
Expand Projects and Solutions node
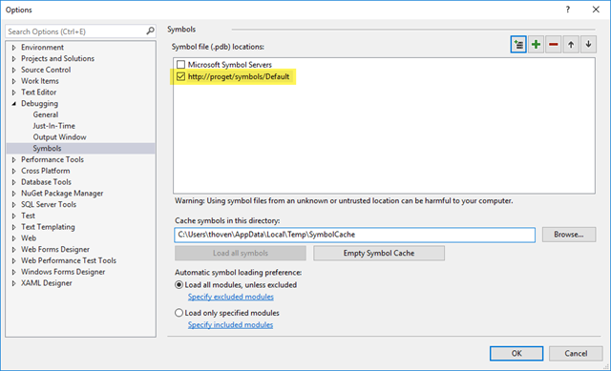coord(14,59)
